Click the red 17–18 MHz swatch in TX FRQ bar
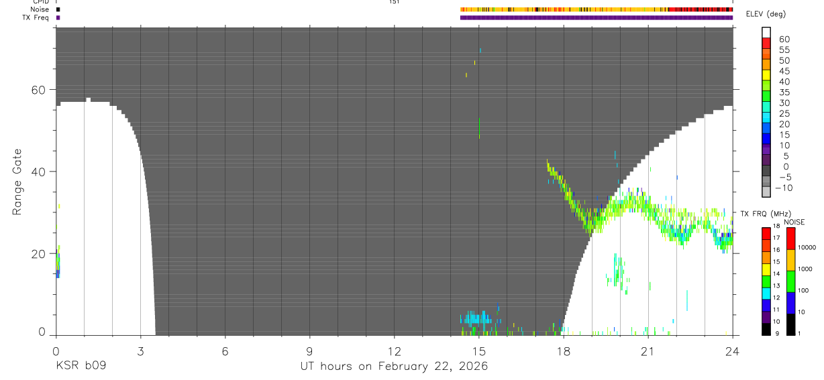This screenshot has height=380, width=824. [766, 233]
